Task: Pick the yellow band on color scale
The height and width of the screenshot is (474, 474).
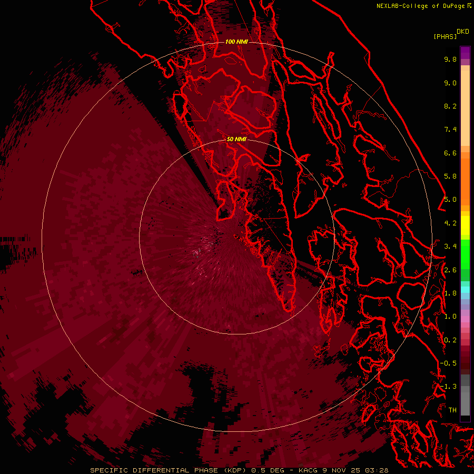Action: (465, 225)
